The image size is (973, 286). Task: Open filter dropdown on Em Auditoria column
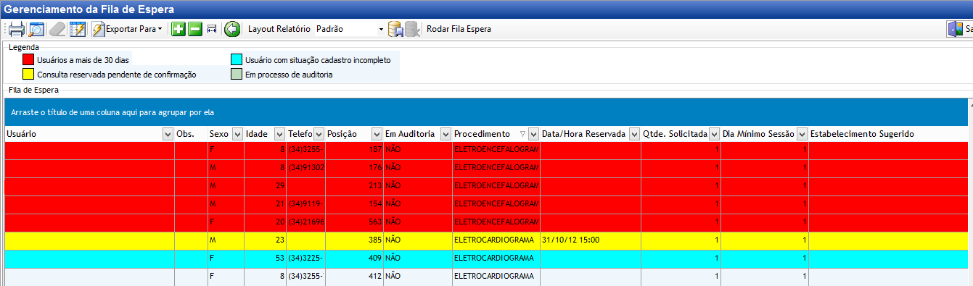(x=446, y=134)
